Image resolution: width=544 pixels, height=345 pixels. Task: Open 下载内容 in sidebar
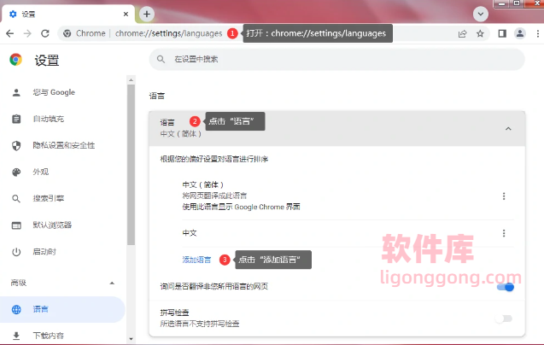pos(48,336)
